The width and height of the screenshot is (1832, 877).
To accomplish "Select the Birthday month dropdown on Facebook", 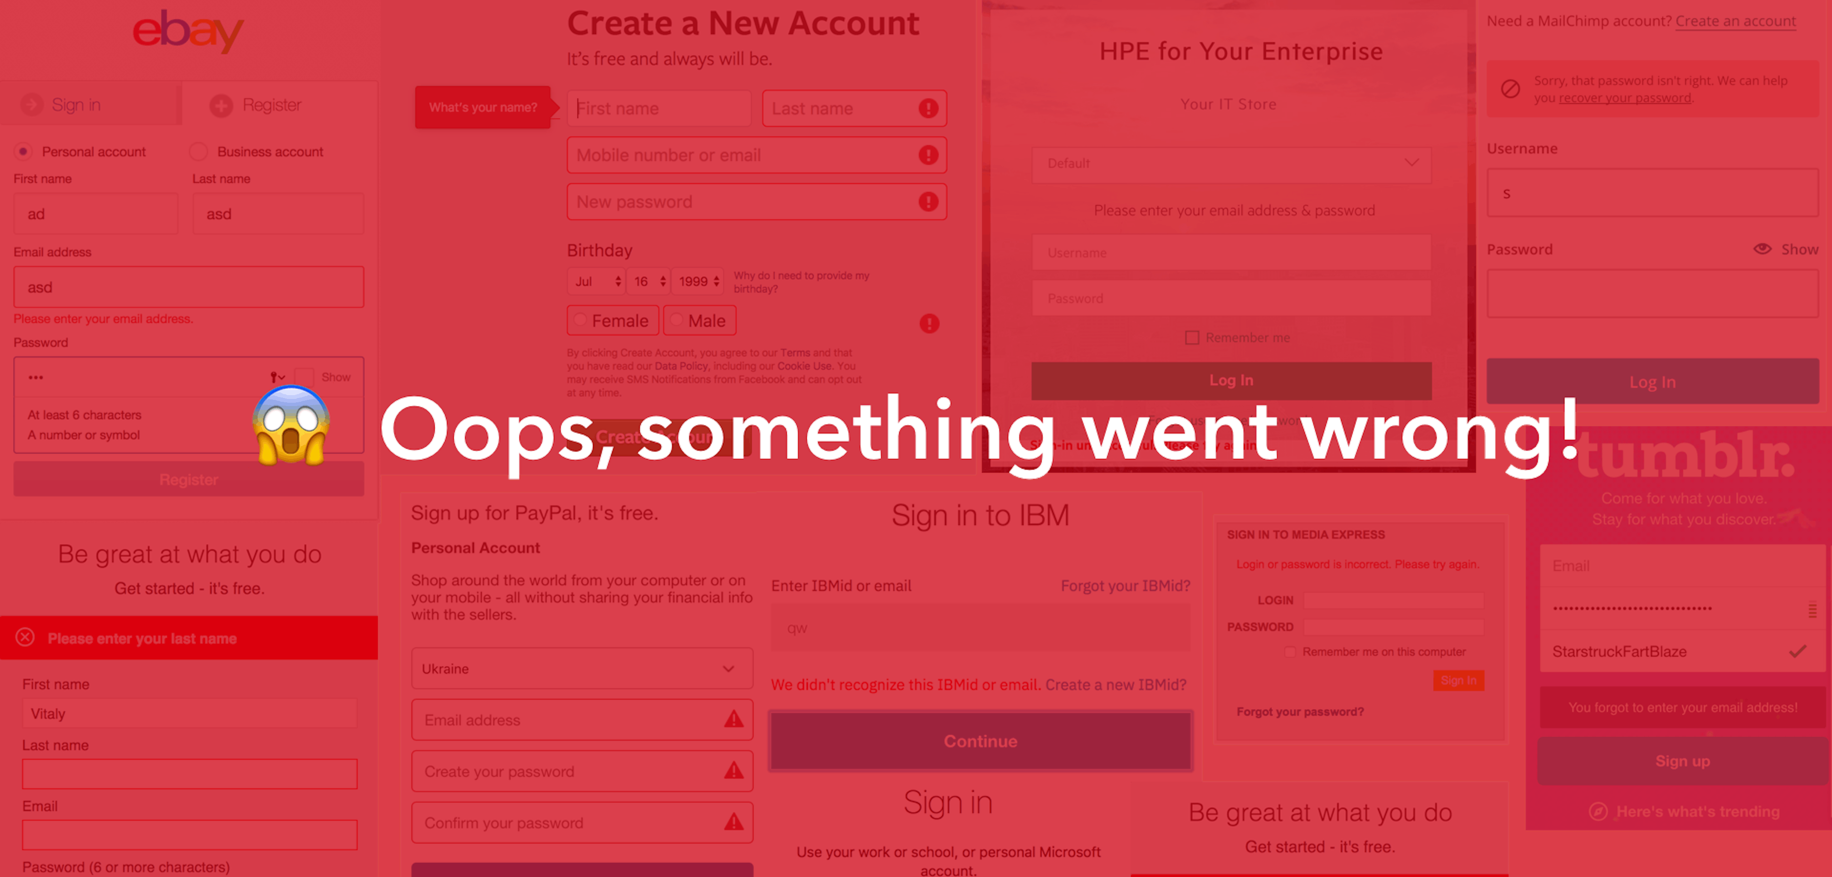I will (591, 281).
